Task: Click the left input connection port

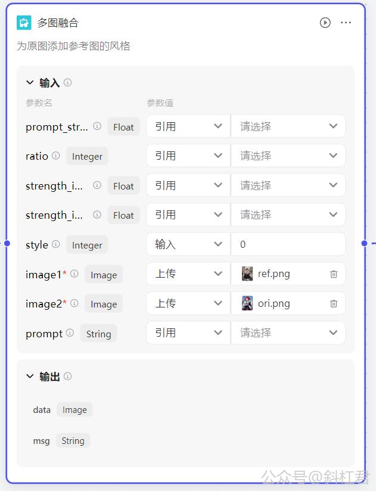Action: (x=7, y=243)
